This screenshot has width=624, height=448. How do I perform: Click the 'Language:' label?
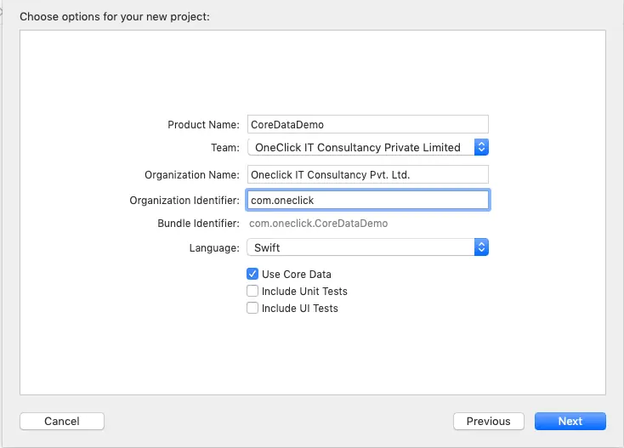tap(214, 248)
